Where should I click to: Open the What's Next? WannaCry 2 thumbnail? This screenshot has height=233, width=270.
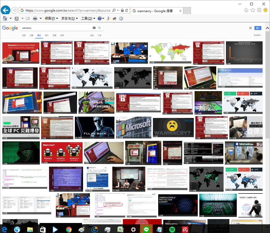pos(62,153)
